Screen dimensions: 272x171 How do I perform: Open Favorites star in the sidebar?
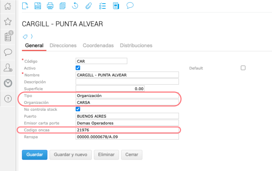point(8,22)
